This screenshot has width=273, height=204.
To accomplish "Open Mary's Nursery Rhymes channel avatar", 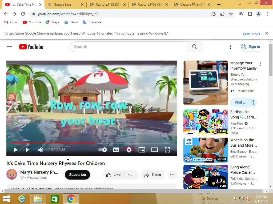I will pos(12,174).
